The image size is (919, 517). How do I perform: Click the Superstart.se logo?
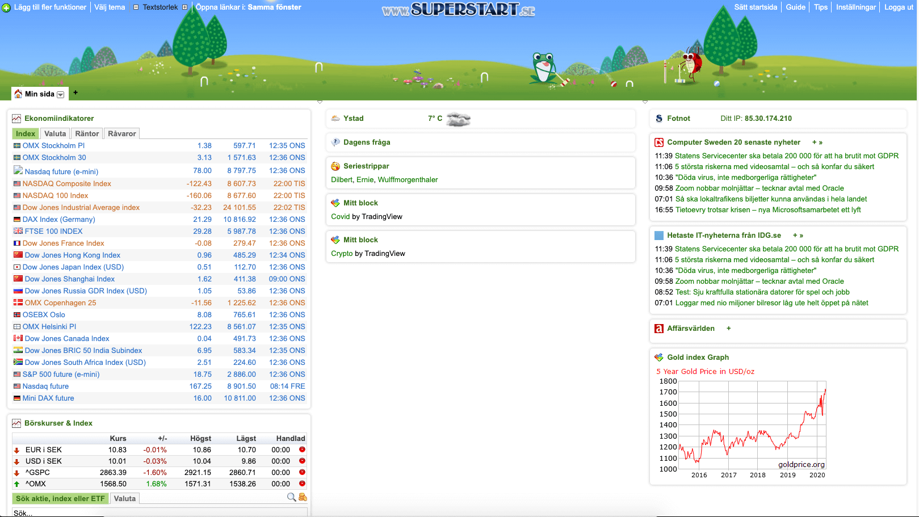click(x=459, y=10)
